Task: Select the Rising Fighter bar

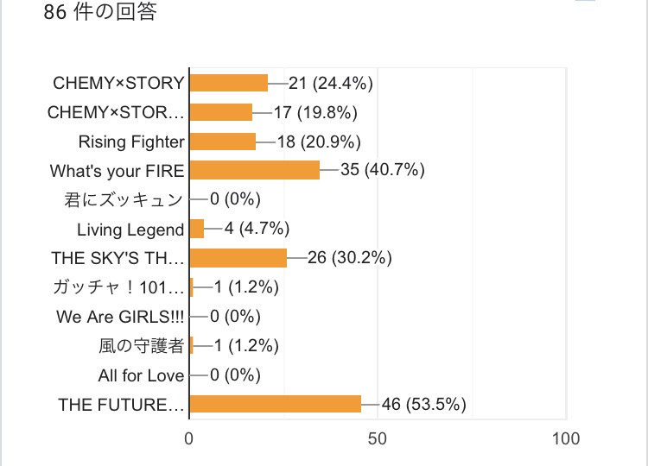Action: pos(222,142)
